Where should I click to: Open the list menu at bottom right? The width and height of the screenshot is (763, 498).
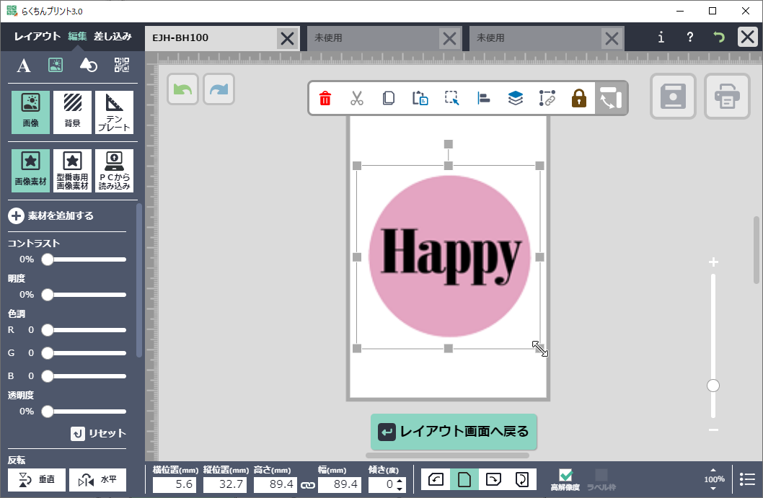click(x=747, y=479)
